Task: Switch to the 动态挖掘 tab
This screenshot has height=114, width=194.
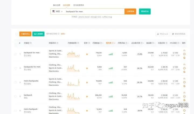Action: coord(67,5)
